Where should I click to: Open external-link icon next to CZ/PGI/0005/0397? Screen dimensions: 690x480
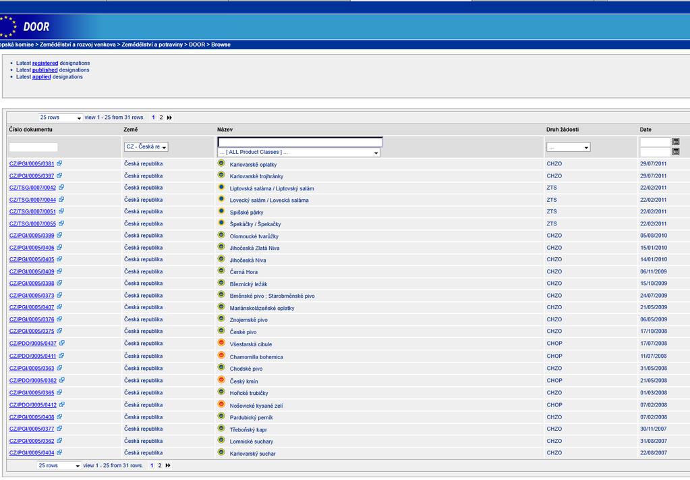pyautogui.click(x=59, y=176)
